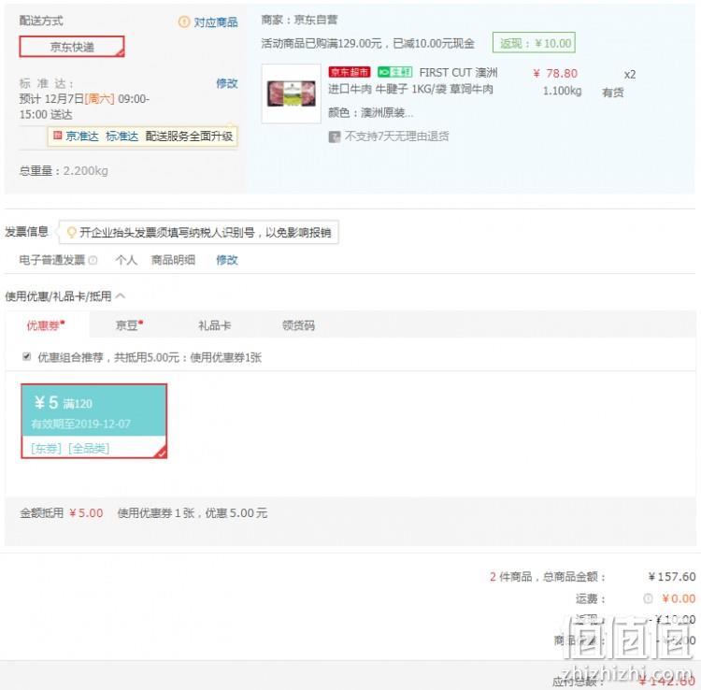The image size is (701, 690).
Task: Switch to 领货码 tab
Action: click(298, 325)
